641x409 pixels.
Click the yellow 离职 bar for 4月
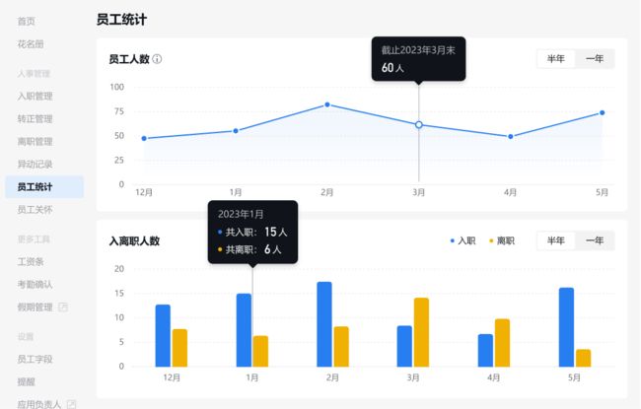pos(502,343)
